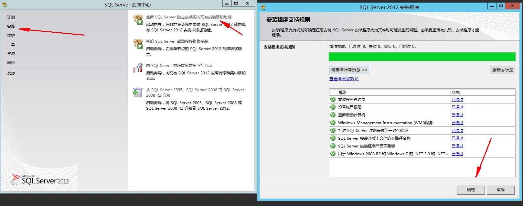
Task: Open 已通过 status for 设置帐户权限
Action: [x=457, y=107]
